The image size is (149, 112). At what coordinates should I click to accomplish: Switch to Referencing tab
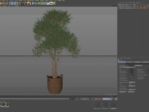click(x=146, y=62)
